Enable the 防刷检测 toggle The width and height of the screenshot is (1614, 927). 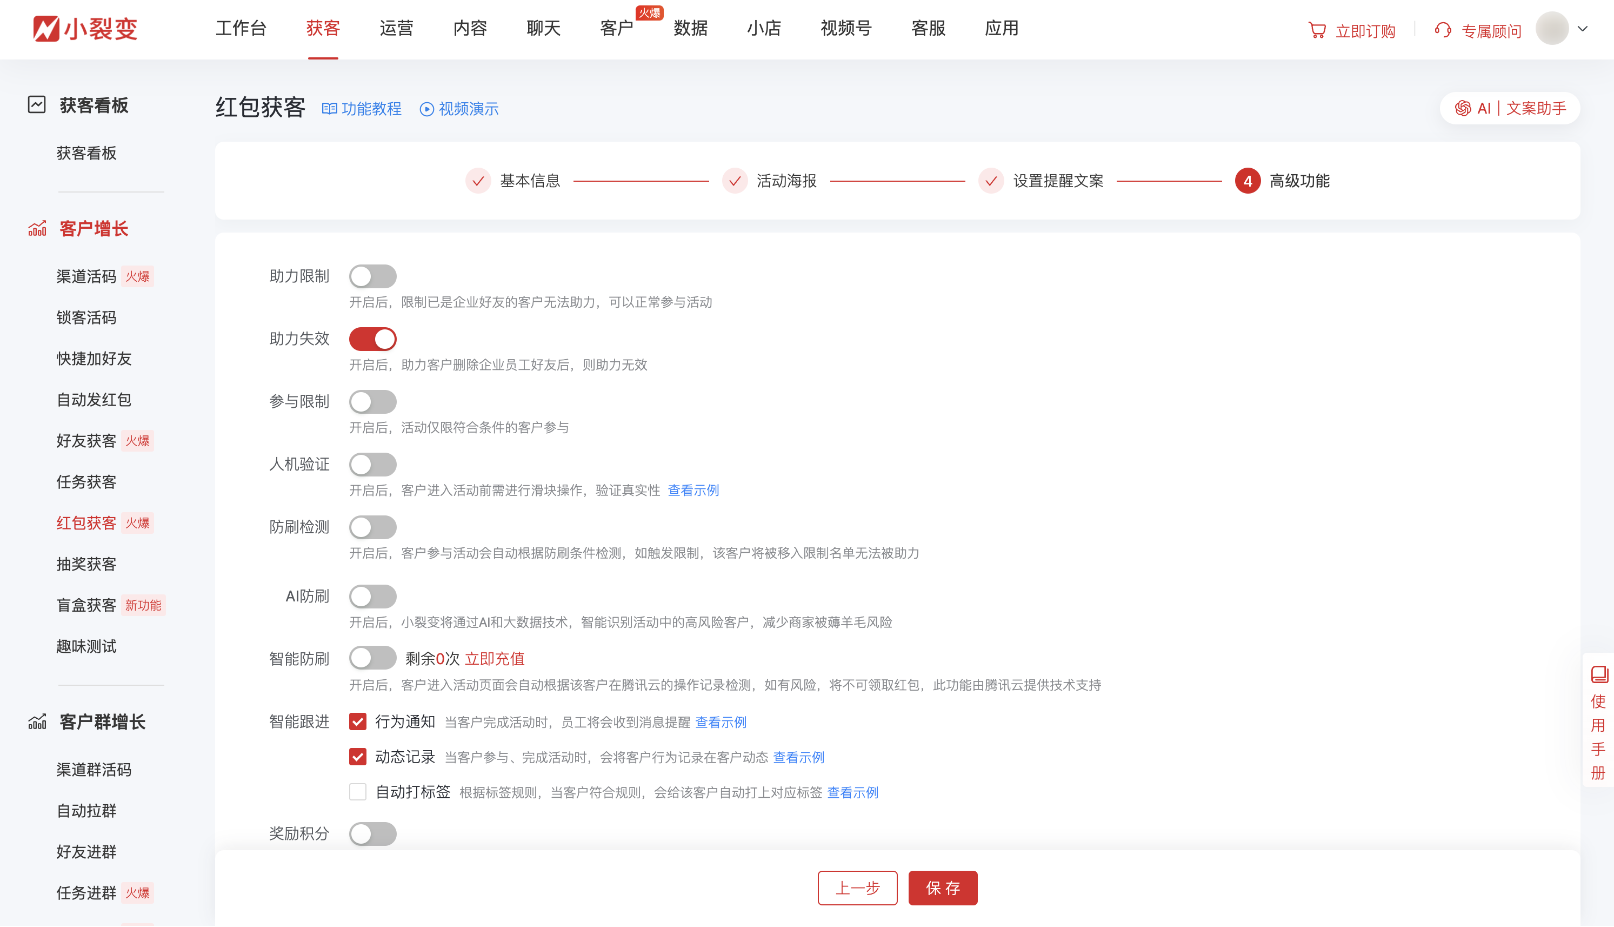pos(373,527)
